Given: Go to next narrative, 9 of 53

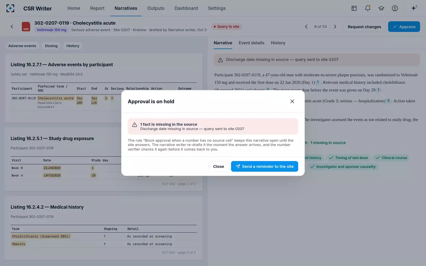Looking at the screenshot, I should tap(335, 27).
